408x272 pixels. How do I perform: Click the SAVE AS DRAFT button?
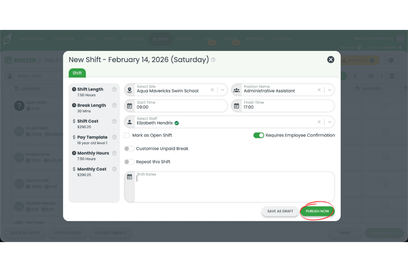[x=280, y=211]
